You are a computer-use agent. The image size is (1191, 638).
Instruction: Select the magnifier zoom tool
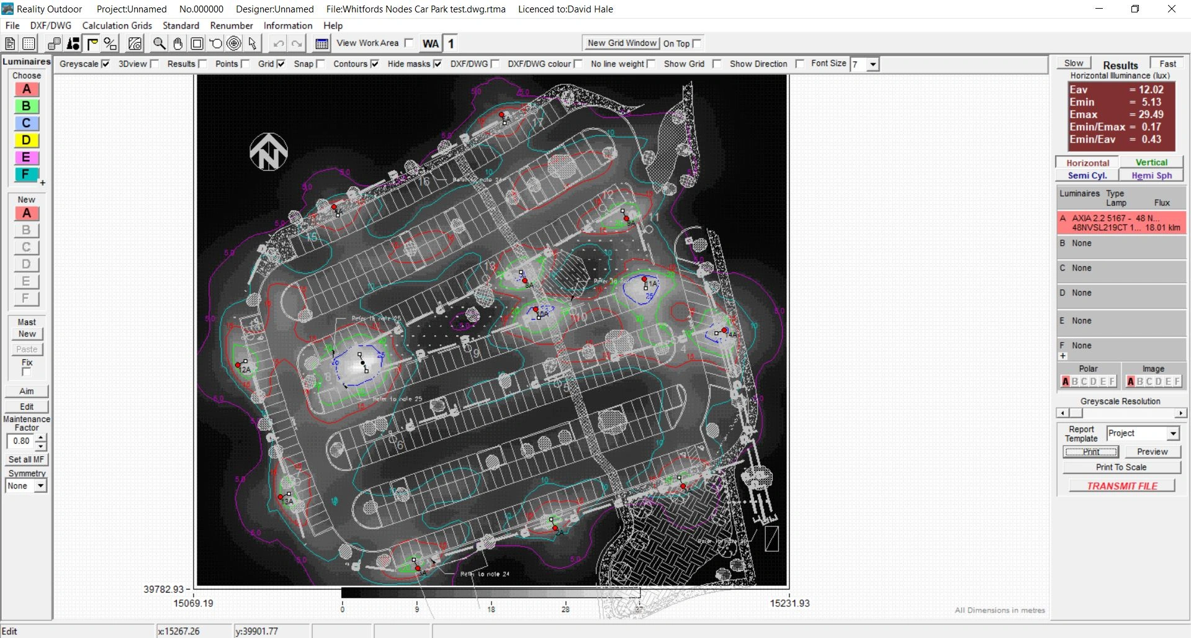tap(160, 43)
